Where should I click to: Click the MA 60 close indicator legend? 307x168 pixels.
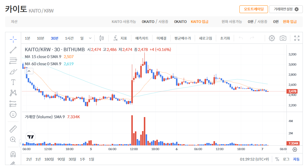tap(43, 64)
